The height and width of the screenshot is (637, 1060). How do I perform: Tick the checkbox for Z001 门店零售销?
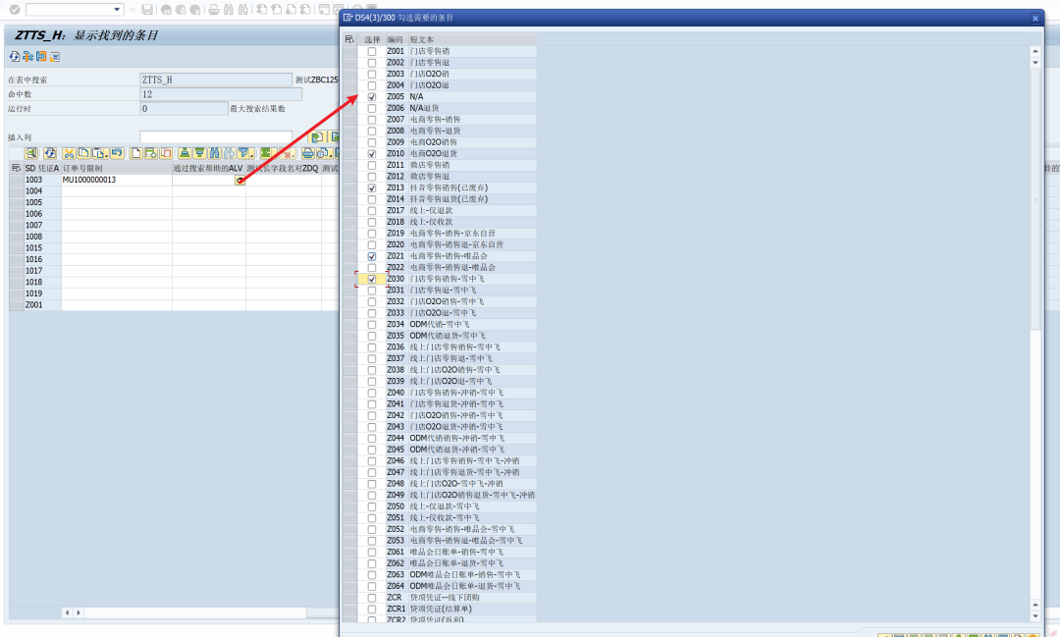(x=372, y=51)
